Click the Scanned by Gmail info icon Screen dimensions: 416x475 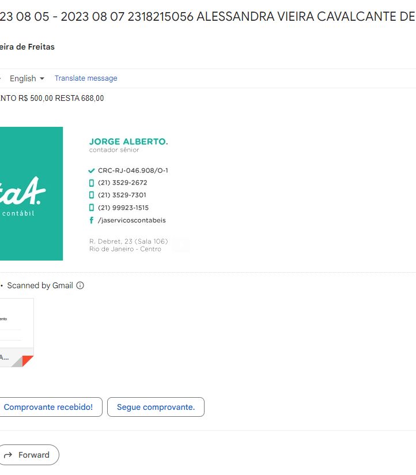coord(80,285)
